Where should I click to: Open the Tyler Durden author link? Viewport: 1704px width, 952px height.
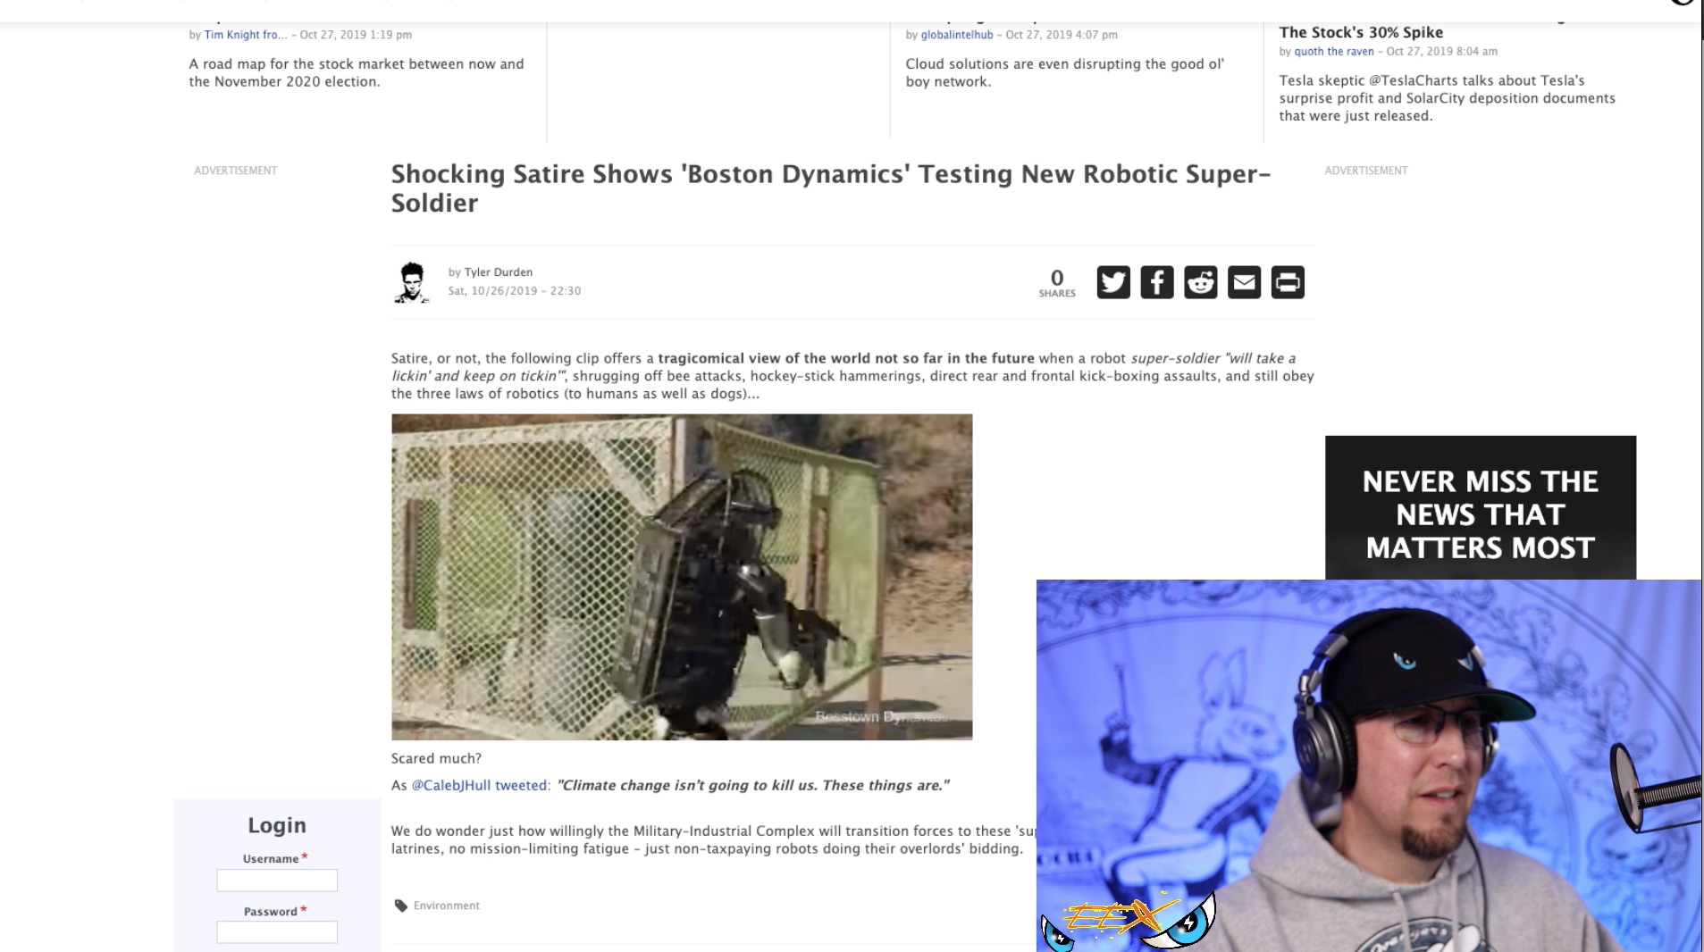[498, 272]
